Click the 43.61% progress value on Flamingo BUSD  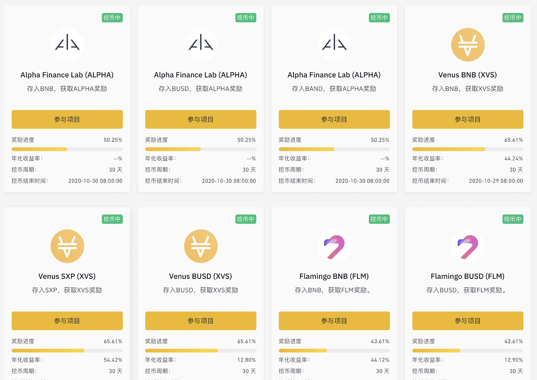pos(514,341)
